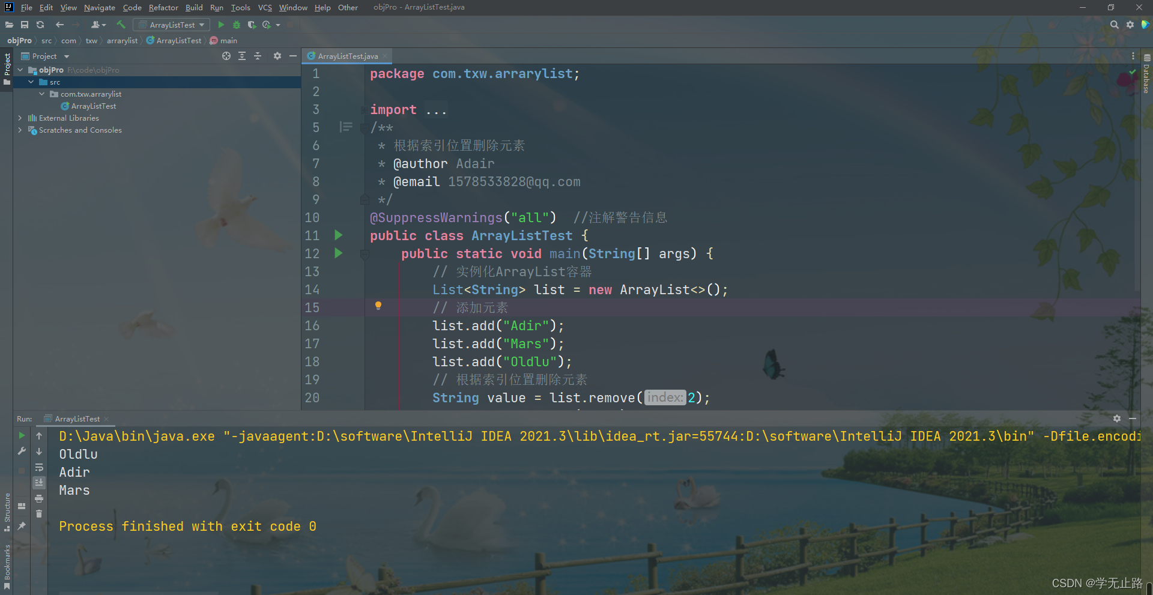Run ArrayListTest with the green play button in toolbar
This screenshot has width=1153, height=595.
(221, 25)
